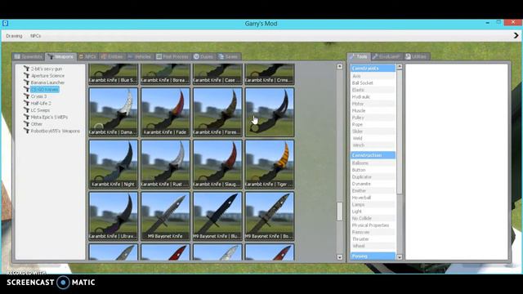Open Mista Epic's SWEPs category
This screenshot has width=523, height=294.
pos(49,117)
